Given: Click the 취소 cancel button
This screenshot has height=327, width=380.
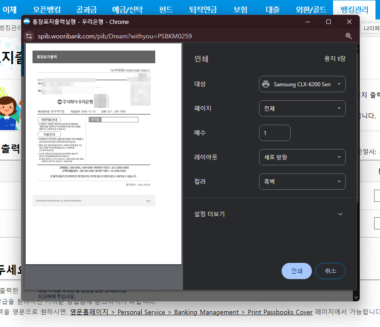Looking at the screenshot, I should click(330, 271).
